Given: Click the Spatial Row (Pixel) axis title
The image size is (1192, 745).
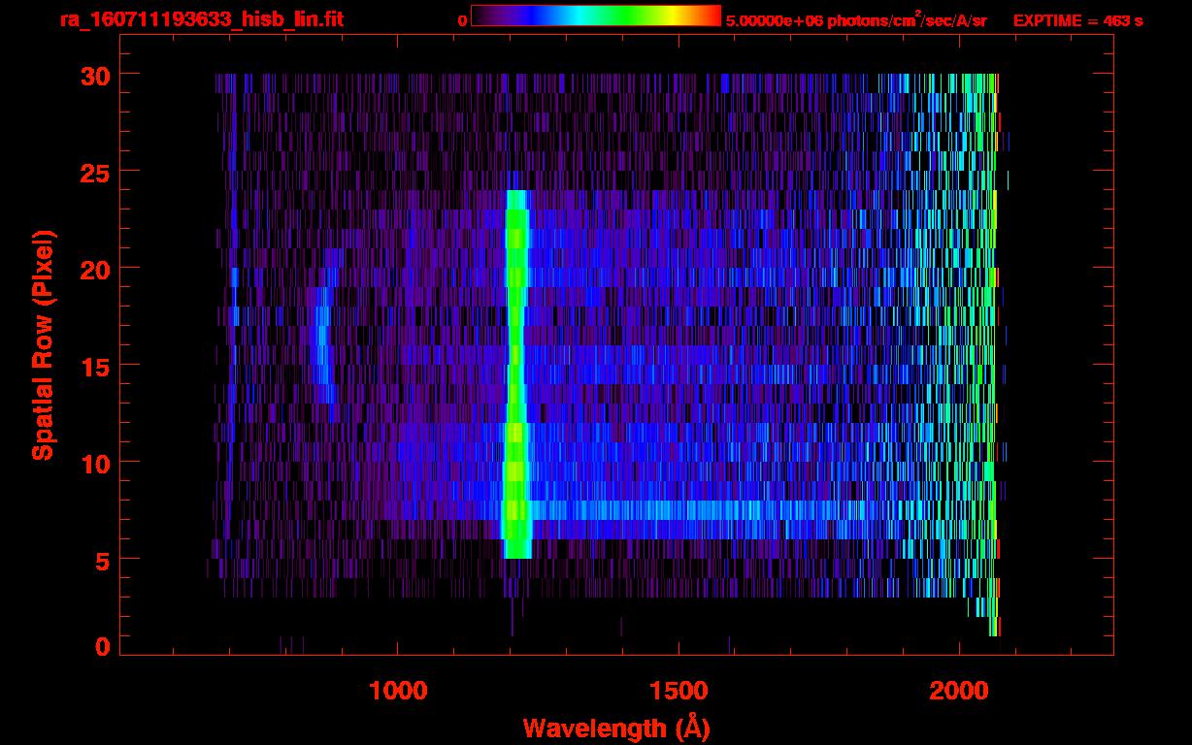Looking at the screenshot, I should (43, 345).
